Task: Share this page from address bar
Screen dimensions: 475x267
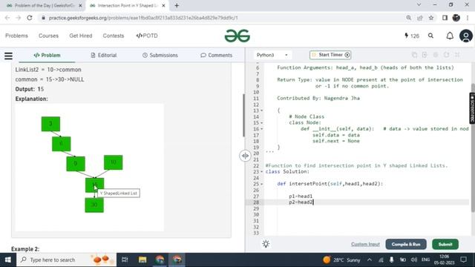Action: 420,18
